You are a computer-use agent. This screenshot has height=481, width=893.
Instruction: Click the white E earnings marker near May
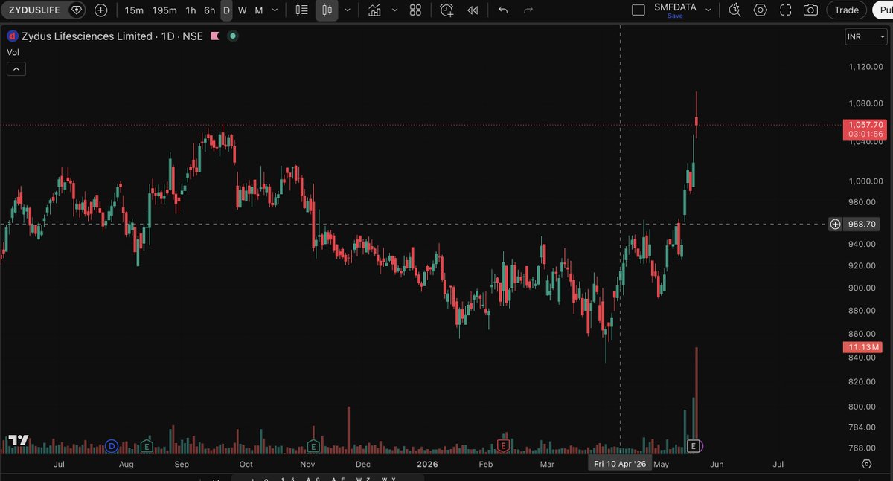click(x=694, y=446)
